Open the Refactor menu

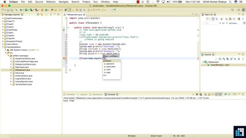click(51, 2)
